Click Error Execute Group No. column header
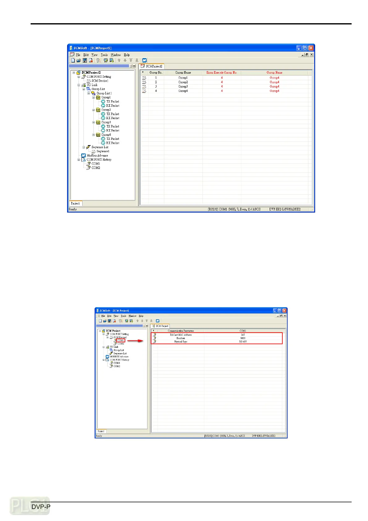 point(222,72)
